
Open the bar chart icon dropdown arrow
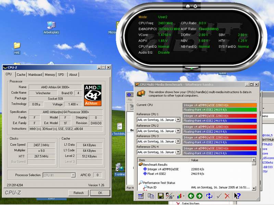coord(184,196)
